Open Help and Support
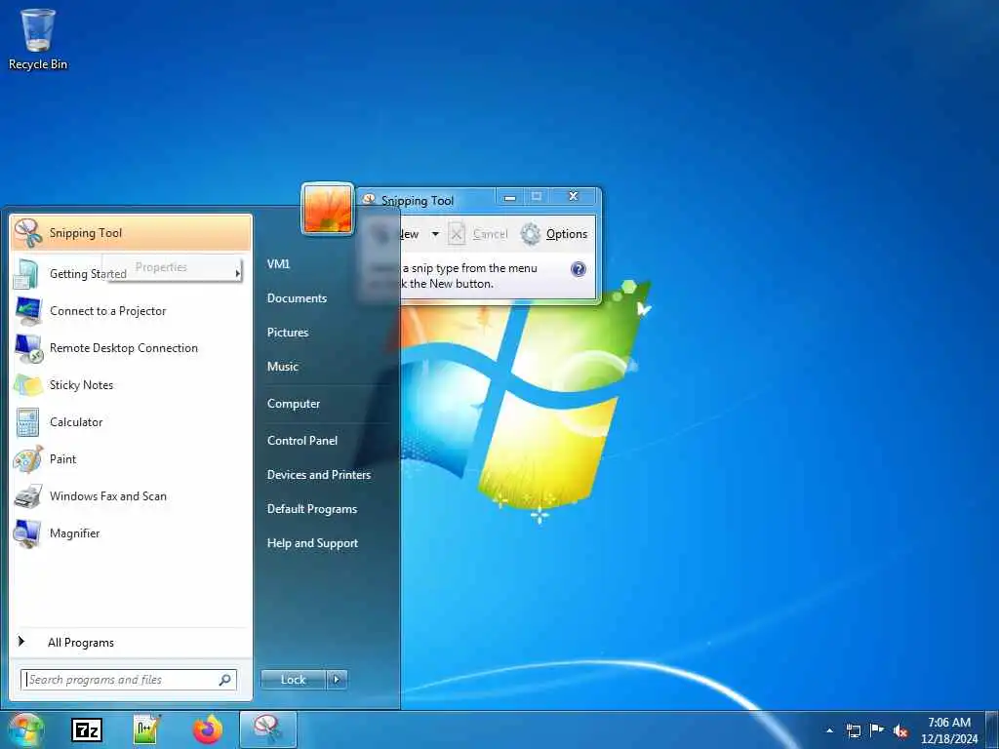 coord(312,544)
